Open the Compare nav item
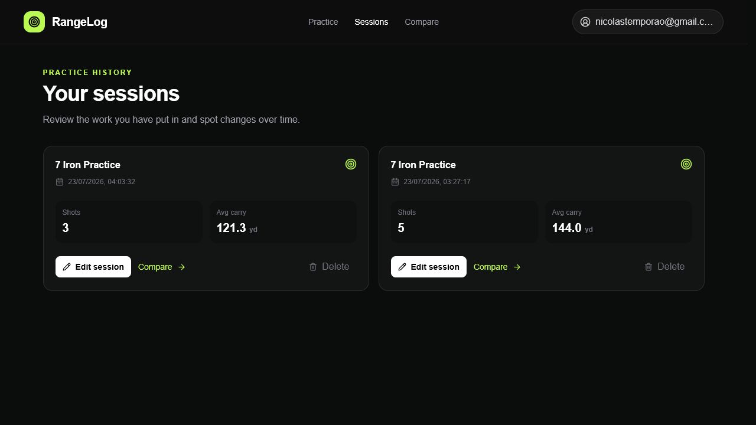756x425 pixels. [422, 22]
